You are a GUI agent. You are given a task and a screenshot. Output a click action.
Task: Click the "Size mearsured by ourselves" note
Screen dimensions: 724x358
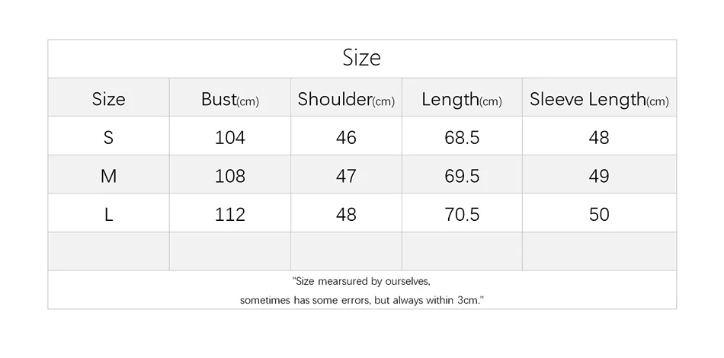361,282
